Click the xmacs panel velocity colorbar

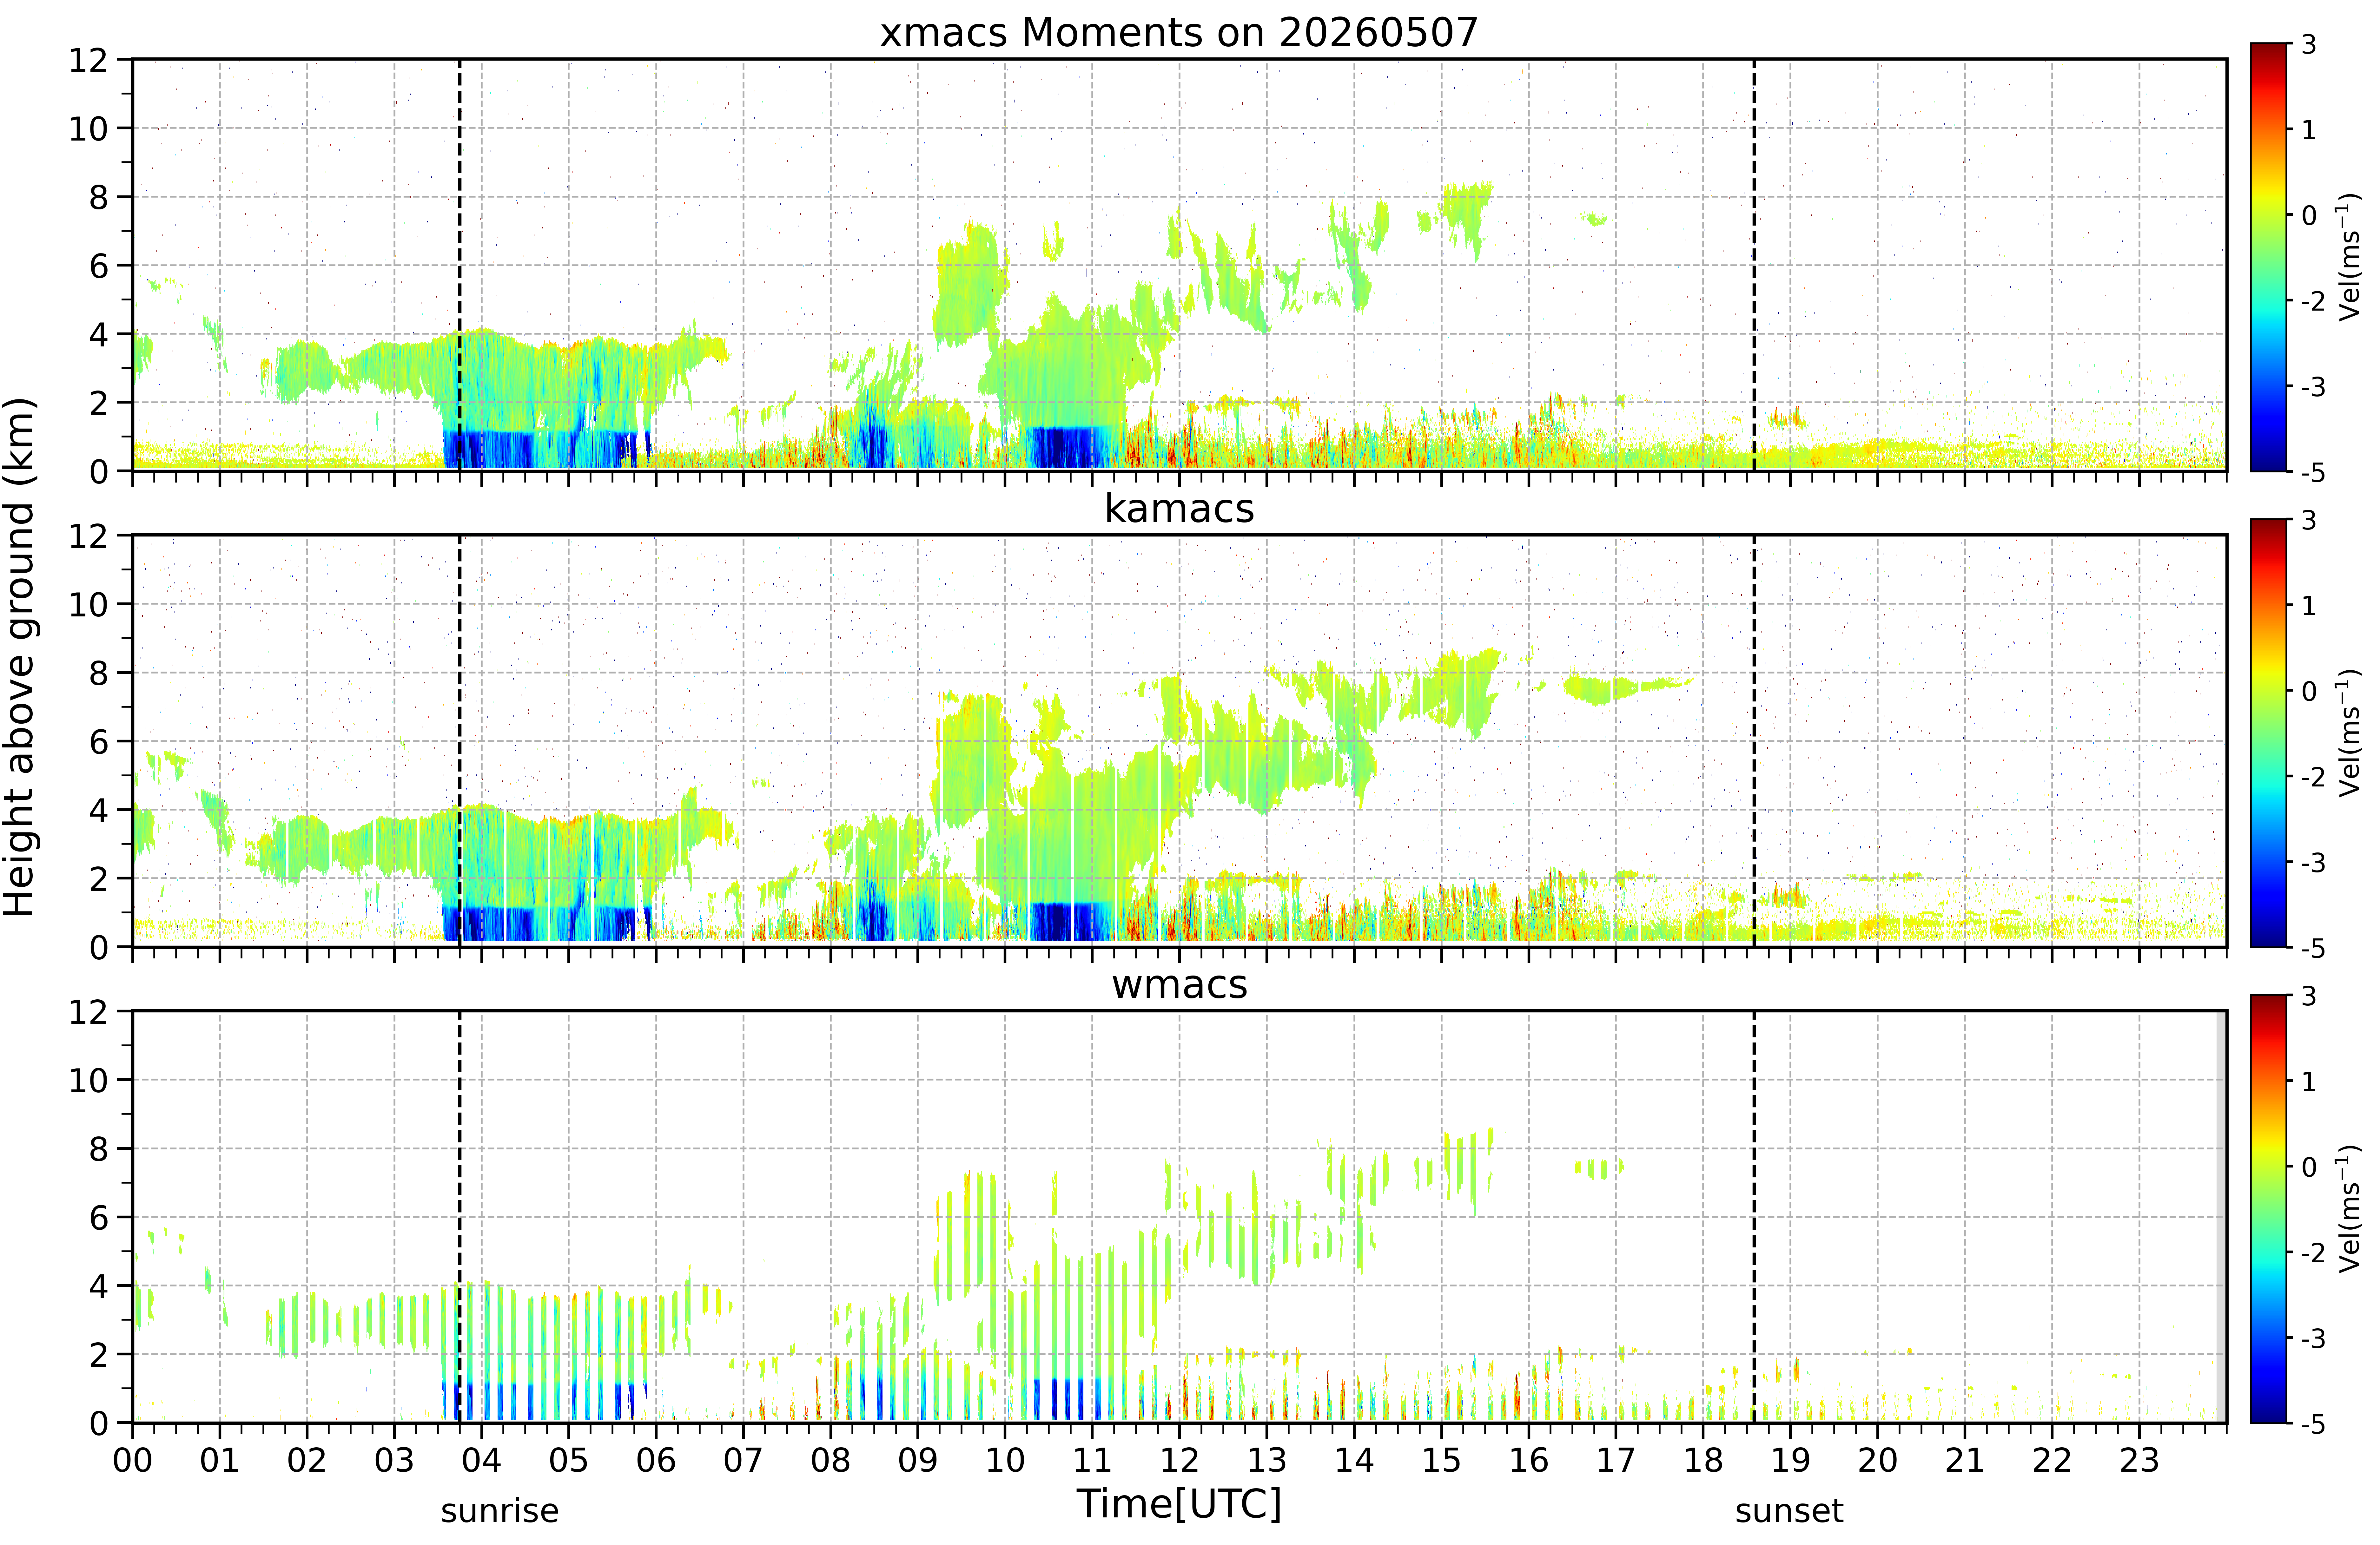click(2269, 257)
